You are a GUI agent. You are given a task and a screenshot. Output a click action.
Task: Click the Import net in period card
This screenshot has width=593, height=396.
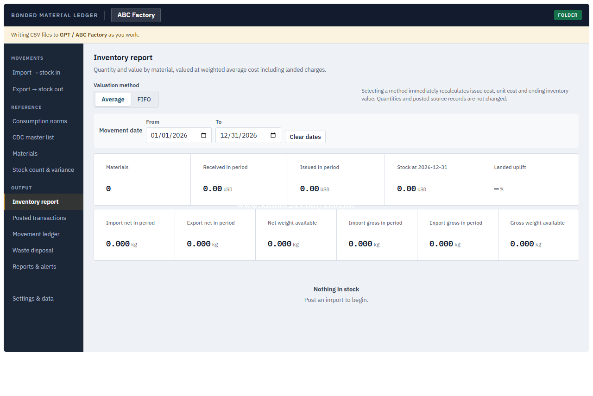134,235
